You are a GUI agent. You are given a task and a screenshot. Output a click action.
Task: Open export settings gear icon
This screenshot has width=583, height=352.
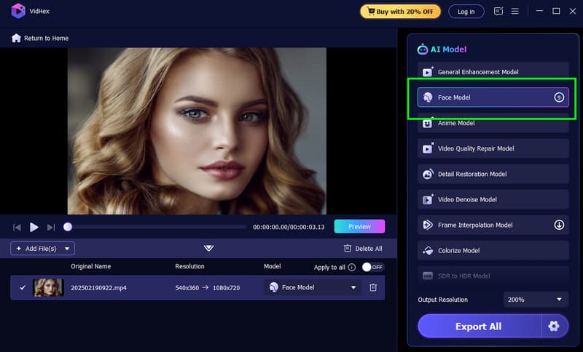(554, 326)
